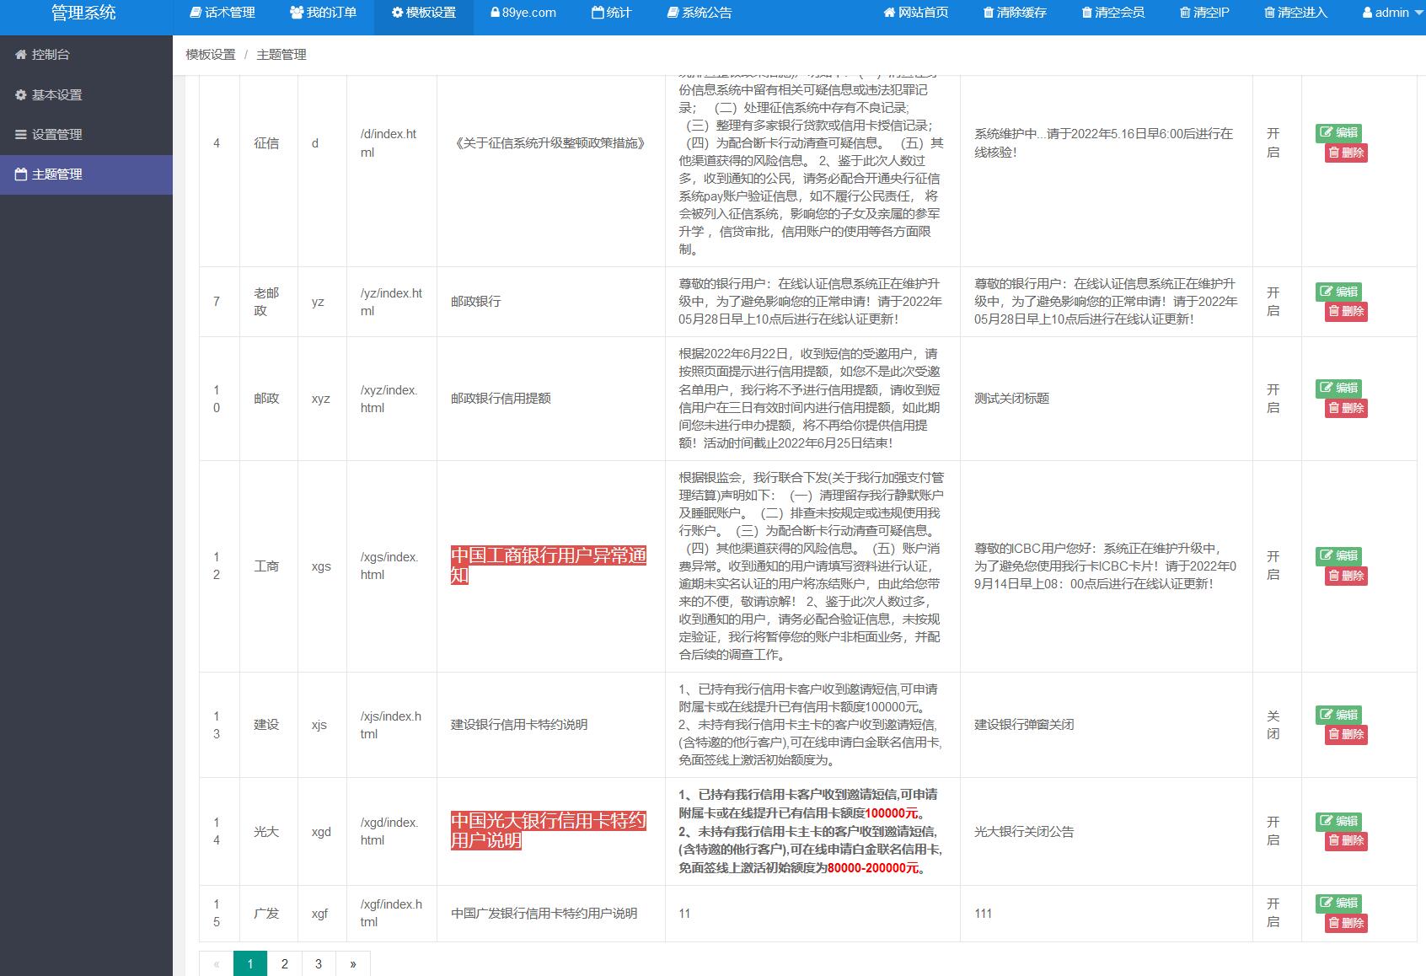
Task: Open 话术管理 in top navigation
Action: pyautogui.click(x=223, y=13)
